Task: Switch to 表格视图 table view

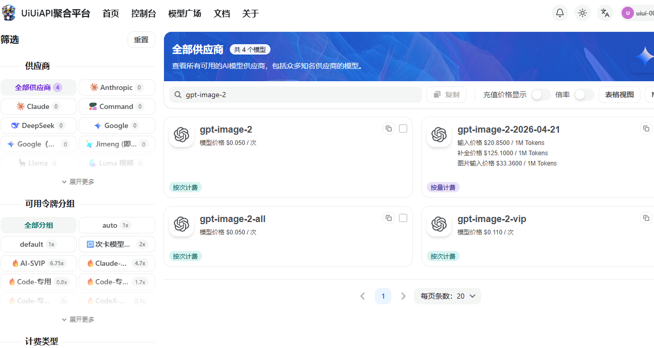Action: (x=619, y=95)
